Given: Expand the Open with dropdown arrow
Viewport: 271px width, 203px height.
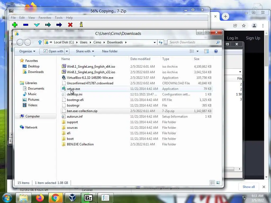Looking at the screenshot, I should [67, 51].
